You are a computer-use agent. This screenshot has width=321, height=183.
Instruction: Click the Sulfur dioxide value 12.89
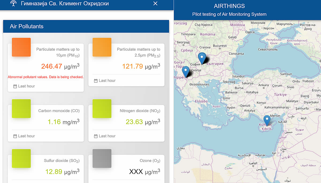[54, 172]
